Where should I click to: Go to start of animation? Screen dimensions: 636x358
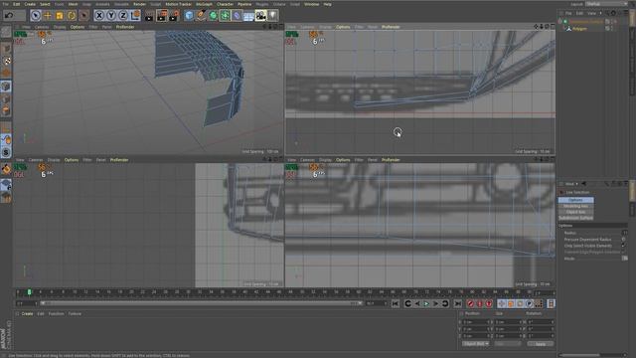pyautogui.click(x=396, y=303)
